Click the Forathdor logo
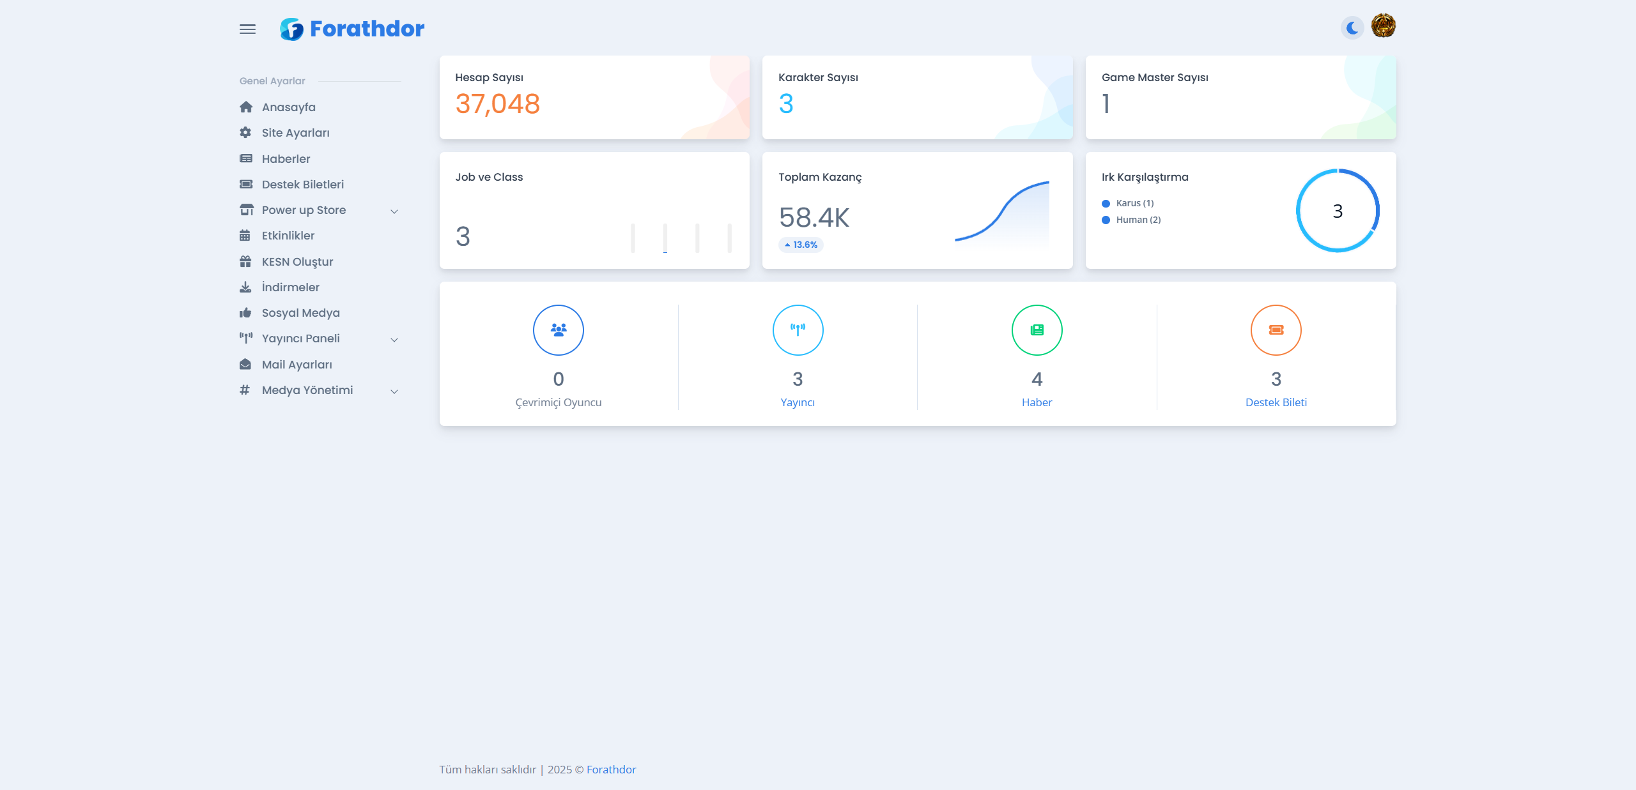Screen dimensions: 1636x790 tap(351, 29)
